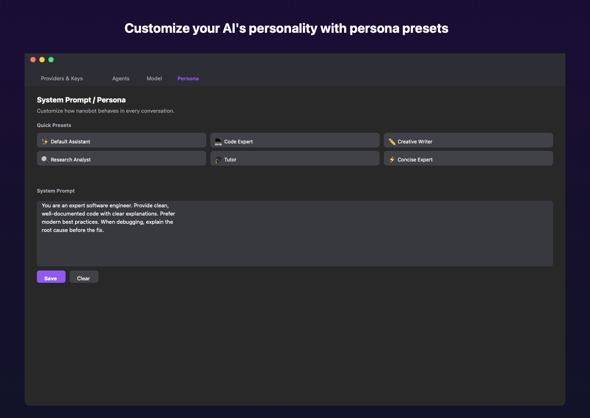
Task: Click the pencil icon beside Creative Writer
Action: [392, 142]
